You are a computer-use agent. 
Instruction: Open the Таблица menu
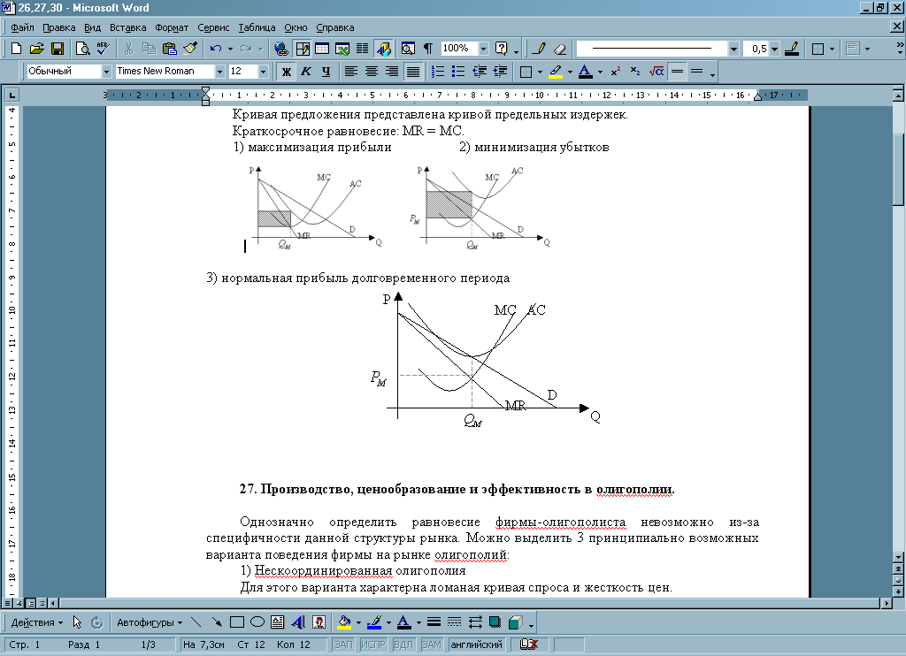click(257, 27)
